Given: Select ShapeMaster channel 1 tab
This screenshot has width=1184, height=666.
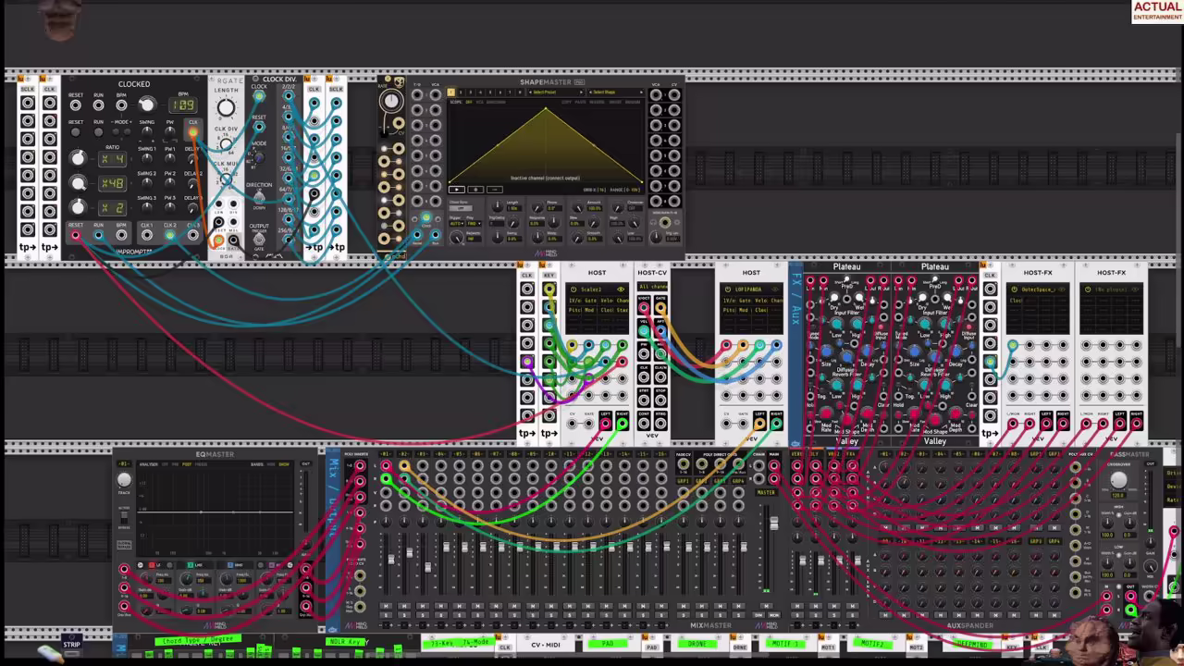Looking at the screenshot, I should click(450, 92).
